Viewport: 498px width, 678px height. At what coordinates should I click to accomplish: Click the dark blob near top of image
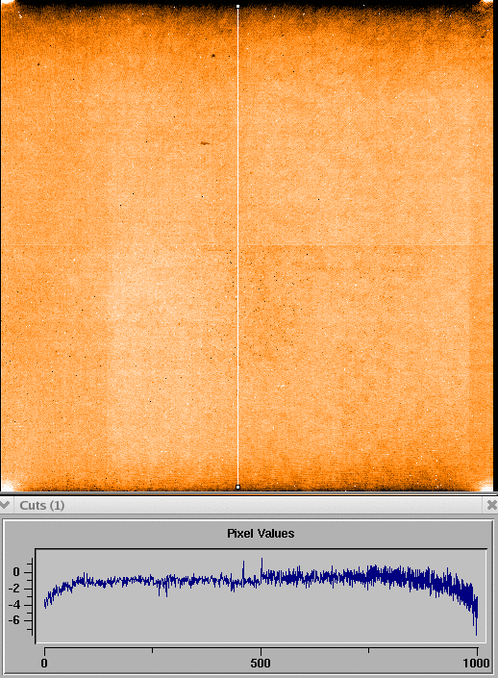213,56
